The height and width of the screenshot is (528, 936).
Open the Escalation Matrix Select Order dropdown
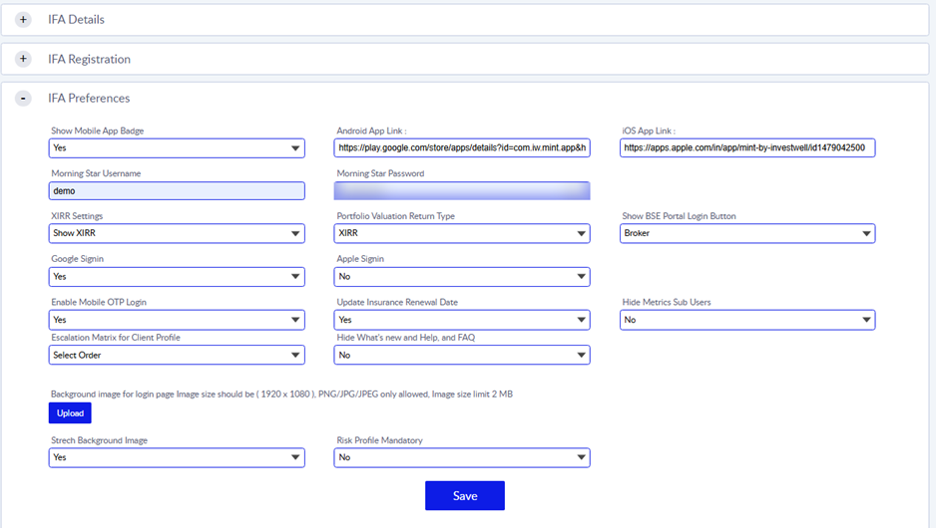pyautogui.click(x=177, y=355)
